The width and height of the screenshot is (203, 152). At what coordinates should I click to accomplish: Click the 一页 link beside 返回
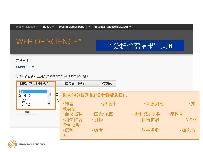(x=32, y=67)
